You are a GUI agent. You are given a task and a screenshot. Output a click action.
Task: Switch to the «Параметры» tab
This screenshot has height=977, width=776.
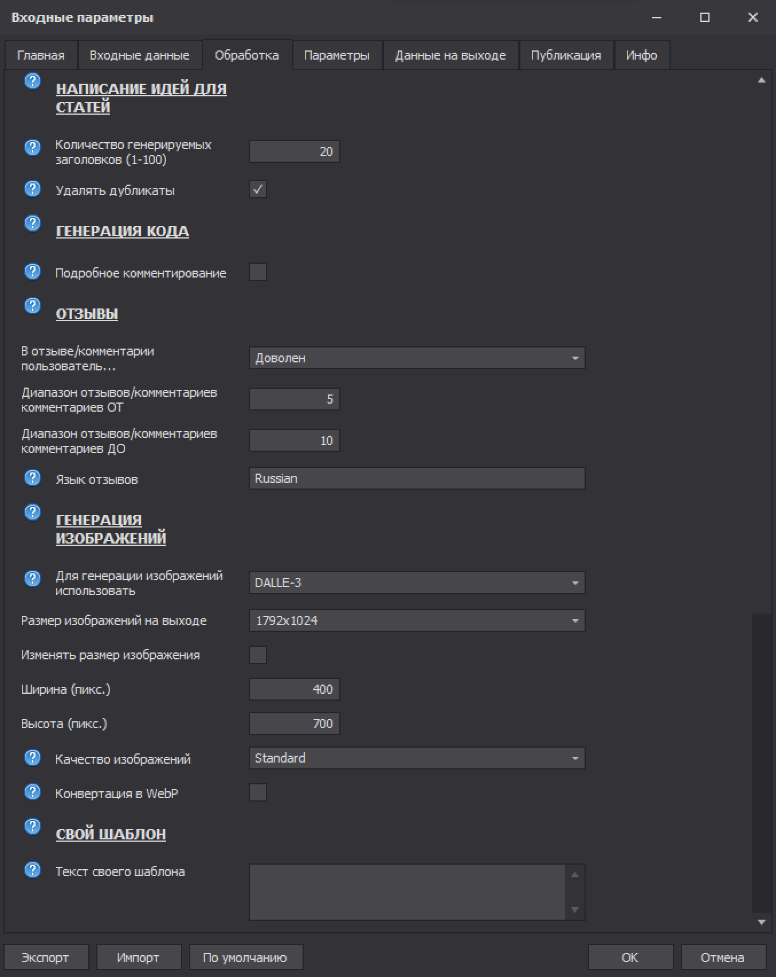click(336, 56)
